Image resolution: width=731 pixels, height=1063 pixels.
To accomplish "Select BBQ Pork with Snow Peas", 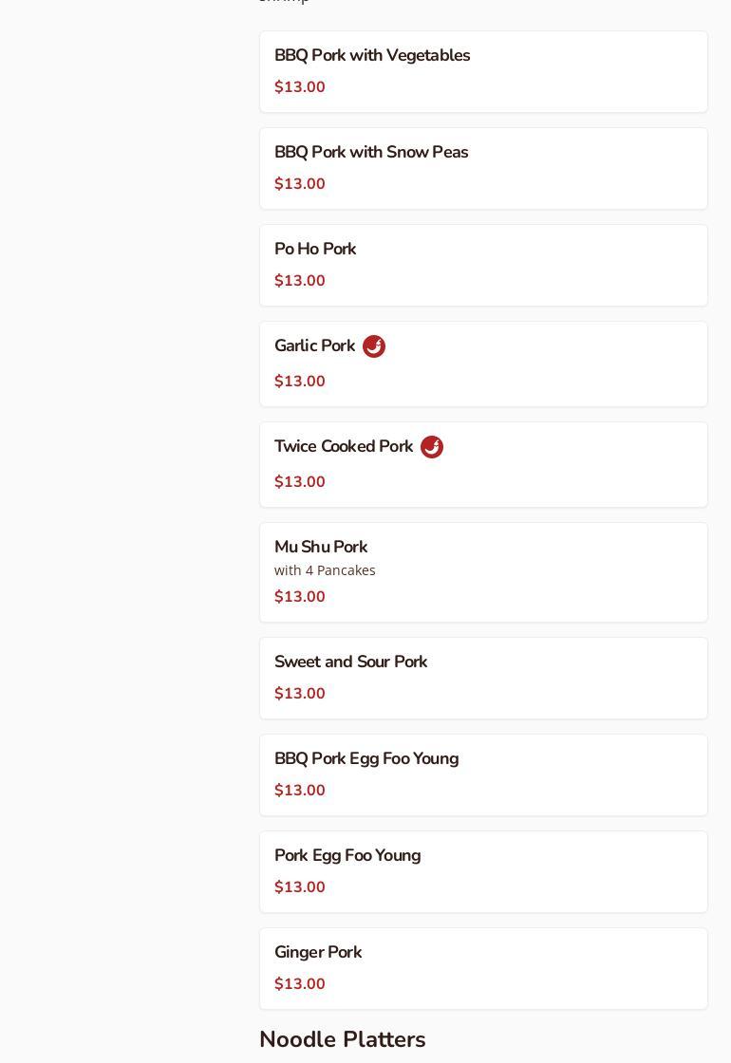I will [371, 153].
